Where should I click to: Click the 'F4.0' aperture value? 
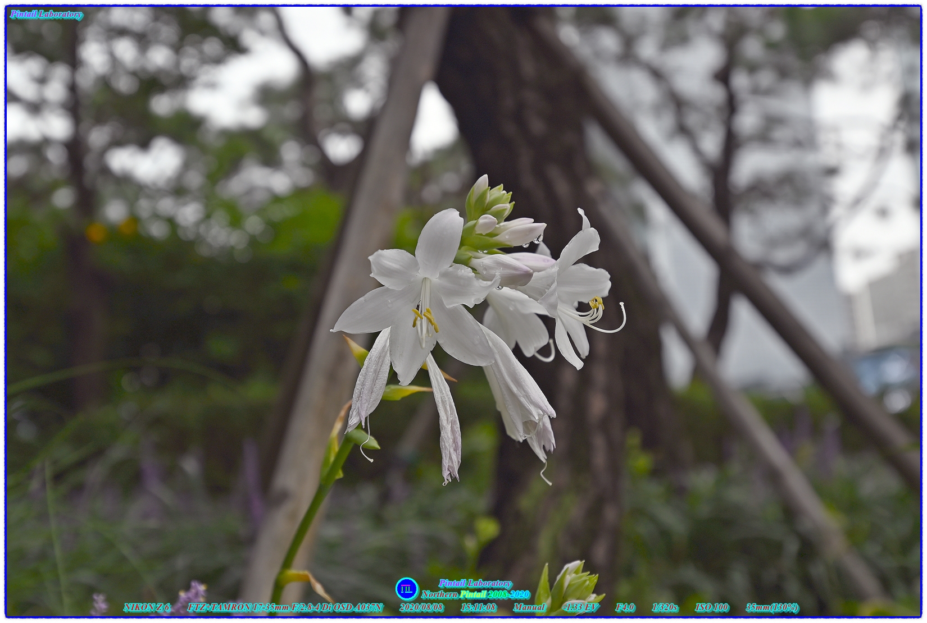[625, 607]
